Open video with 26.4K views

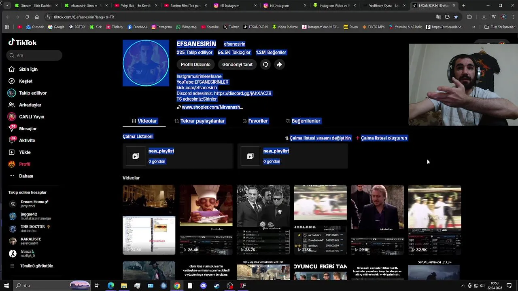click(x=206, y=220)
